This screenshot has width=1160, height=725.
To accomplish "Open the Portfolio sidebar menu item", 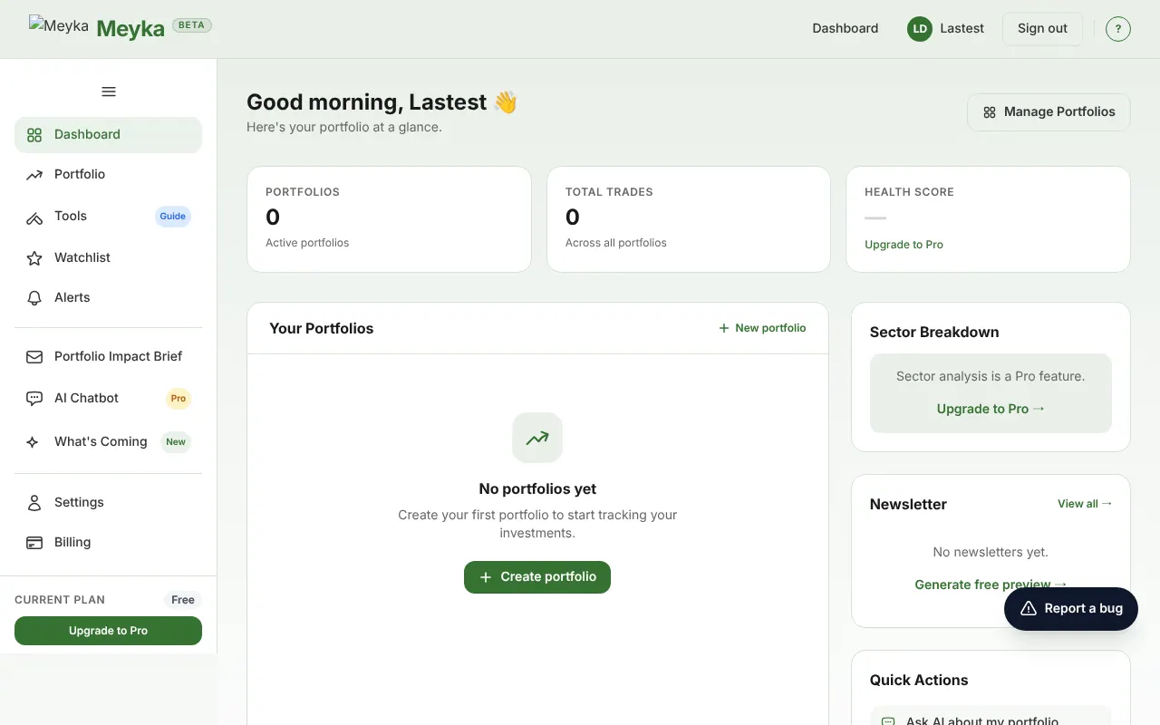I will (x=108, y=174).
